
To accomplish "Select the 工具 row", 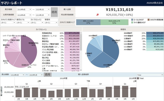I will pos(61,69).
